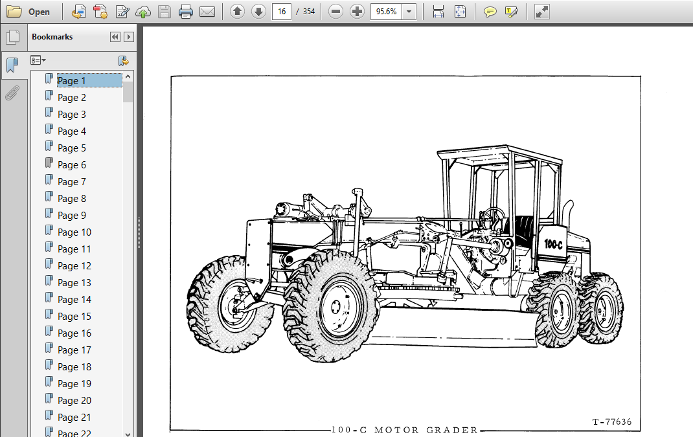Click the Bookmarks panel title
The image size is (693, 437).
52,37
